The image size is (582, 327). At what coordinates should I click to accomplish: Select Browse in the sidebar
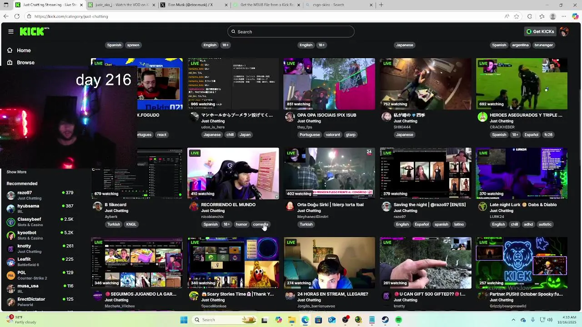pyautogui.click(x=25, y=63)
